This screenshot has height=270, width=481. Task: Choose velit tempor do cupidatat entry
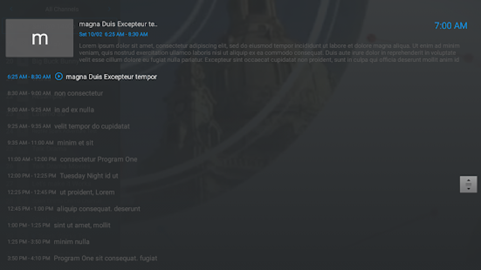(68, 126)
